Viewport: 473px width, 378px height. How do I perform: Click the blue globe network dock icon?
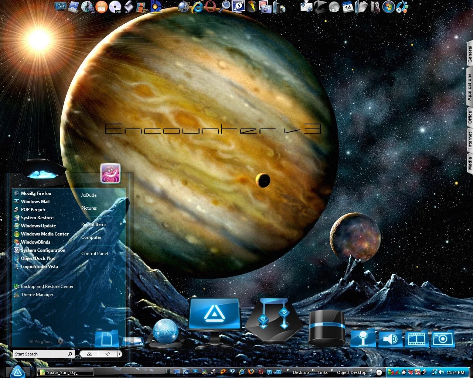click(x=166, y=331)
